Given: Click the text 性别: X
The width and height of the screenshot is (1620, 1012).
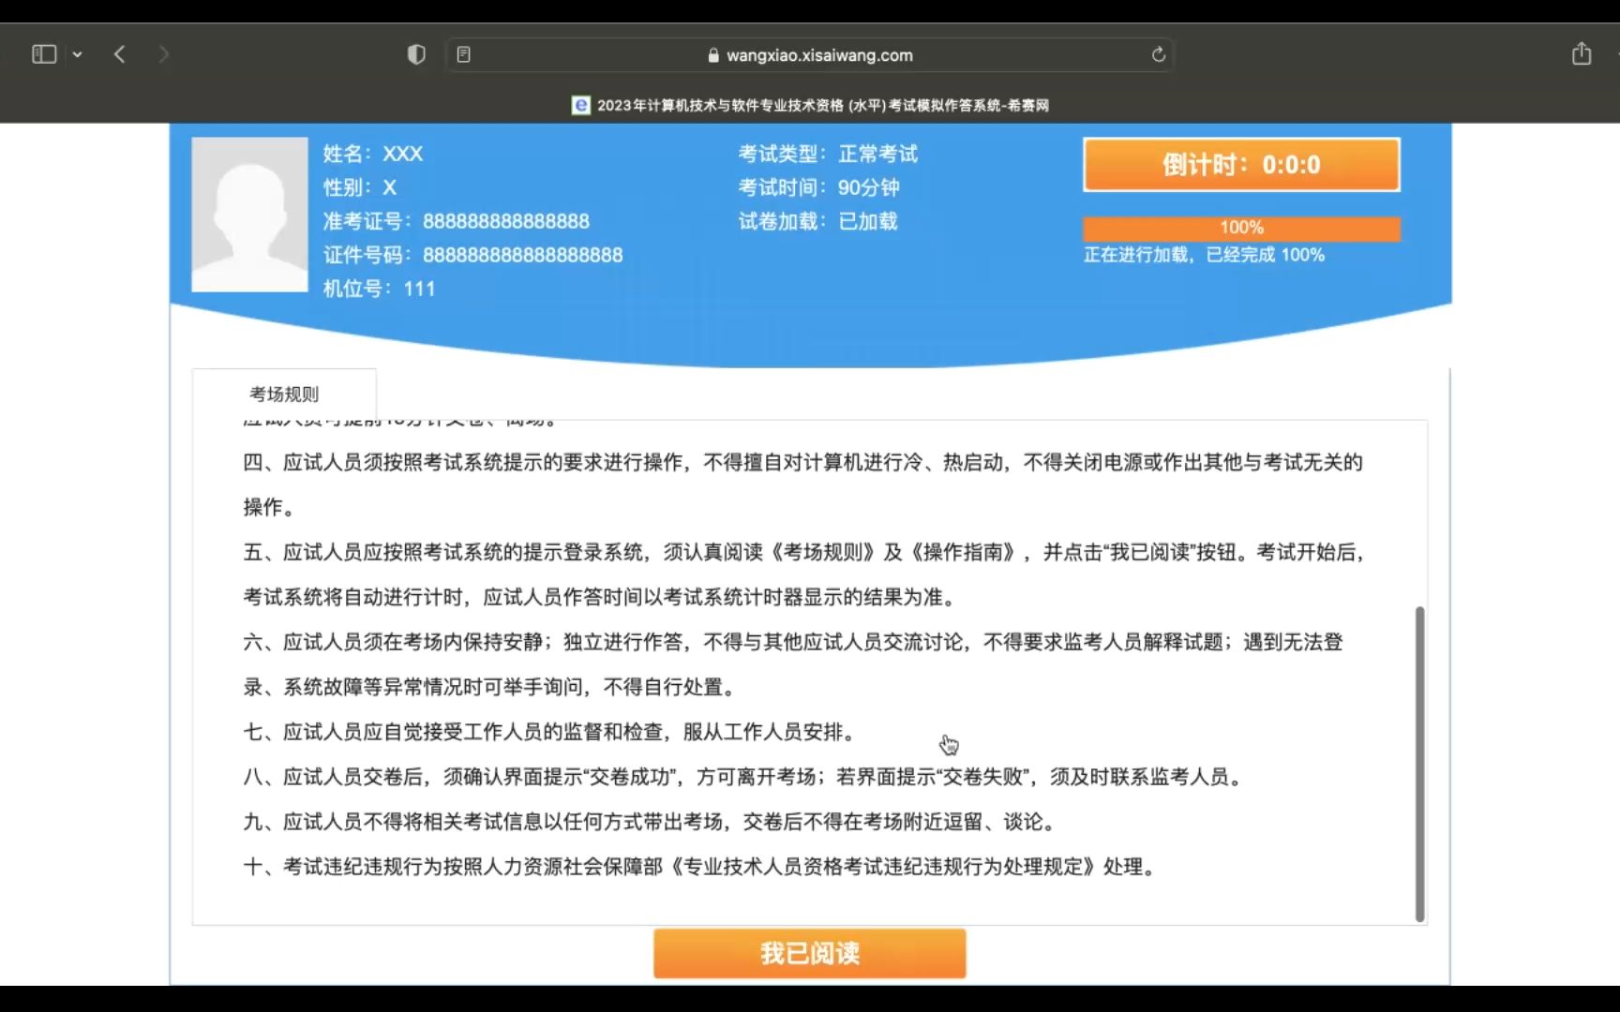Looking at the screenshot, I should pyautogui.click(x=360, y=187).
